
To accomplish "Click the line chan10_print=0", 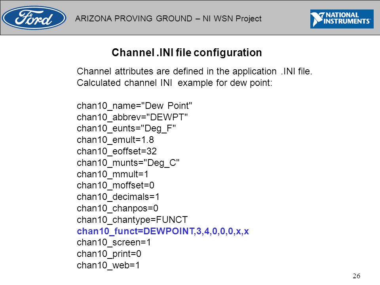I will pyautogui.click(x=109, y=254).
